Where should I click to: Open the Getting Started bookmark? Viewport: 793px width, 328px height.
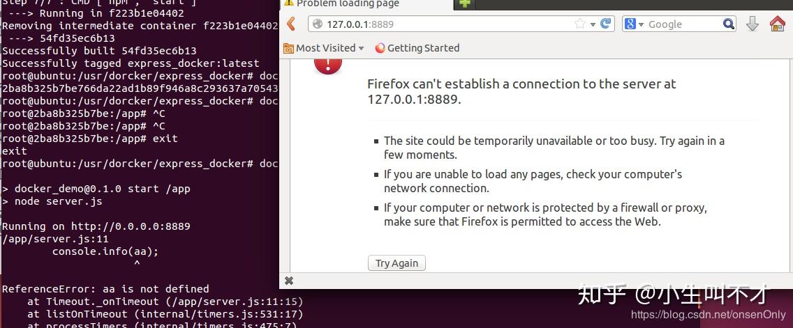417,48
